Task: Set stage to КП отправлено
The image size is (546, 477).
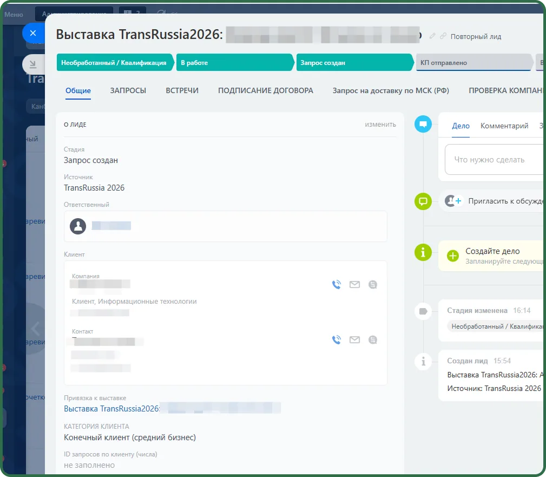Action: 474,63
